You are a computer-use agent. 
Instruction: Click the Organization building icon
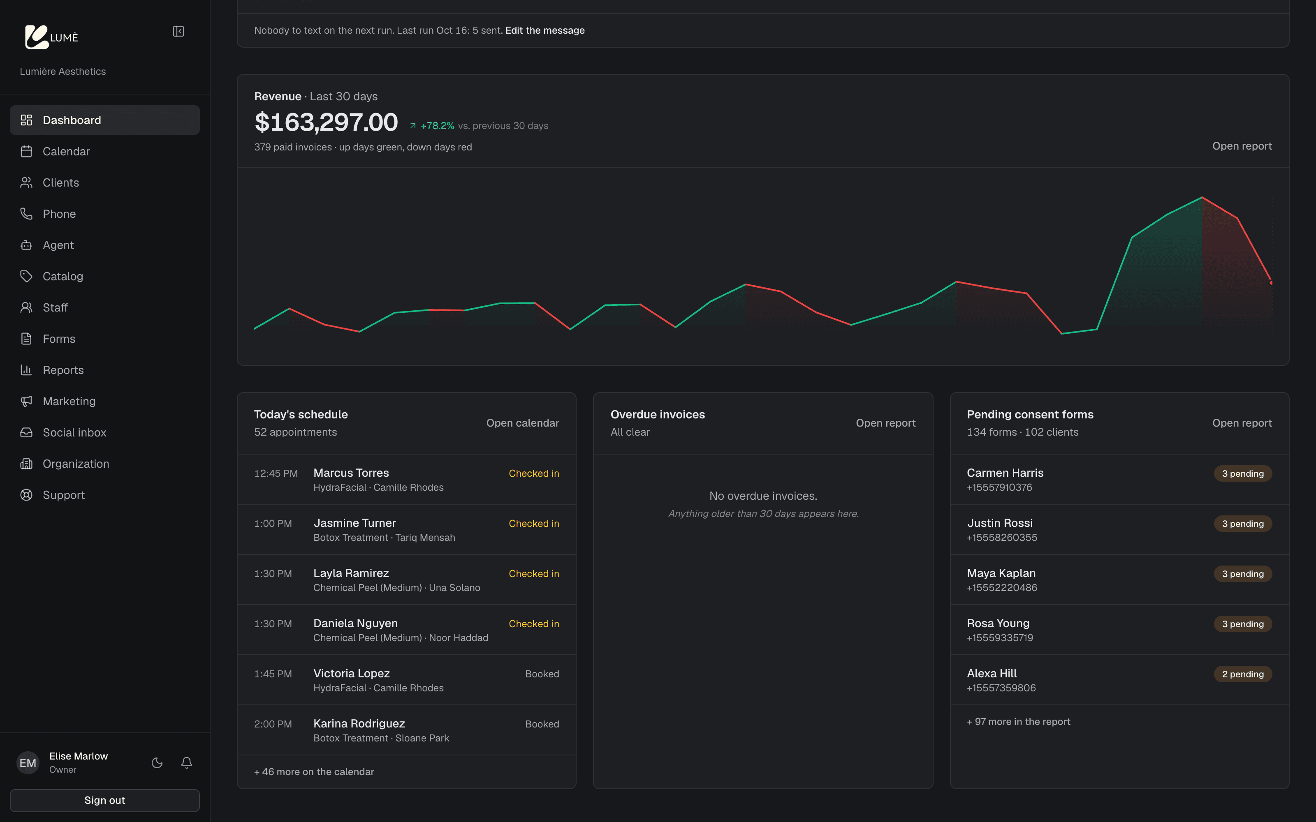click(x=26, y=464)
